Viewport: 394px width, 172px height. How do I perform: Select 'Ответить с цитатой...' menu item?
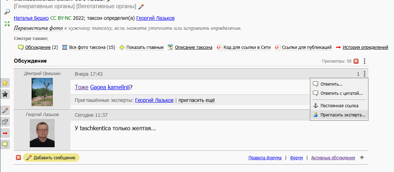pos(341,93)
